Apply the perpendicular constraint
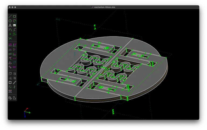Screen dimensions: 207x130 pos(15,54)
